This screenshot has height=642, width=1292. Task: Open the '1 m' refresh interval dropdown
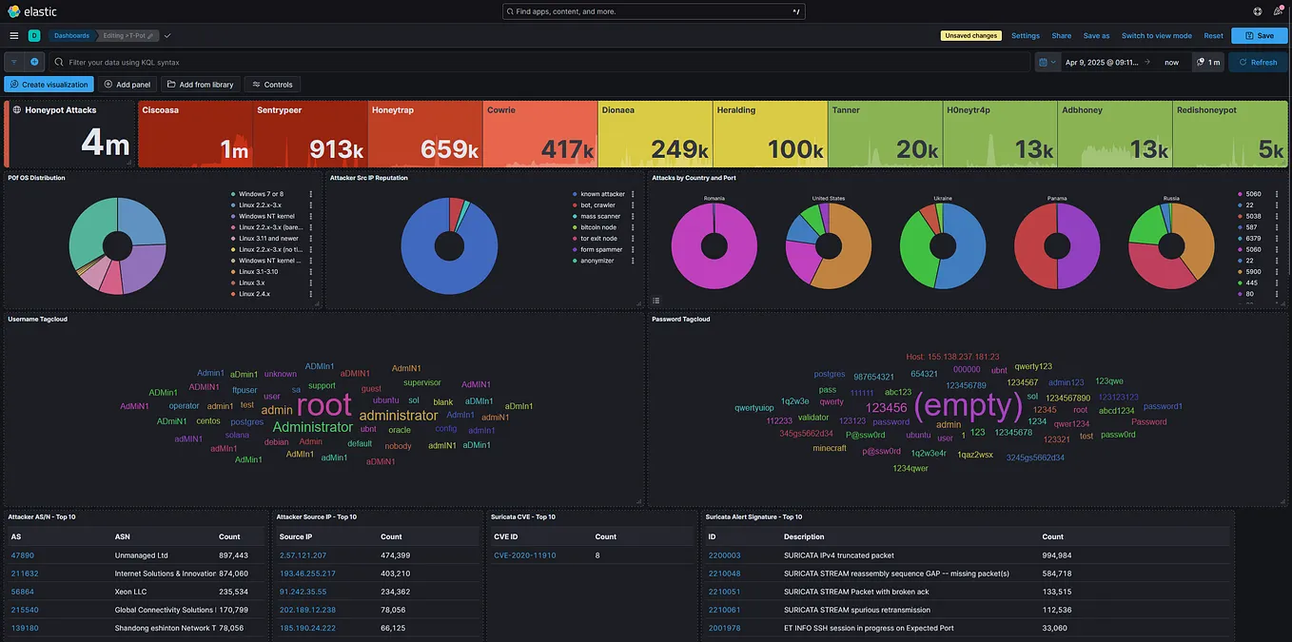click(x=1209, y=61)
